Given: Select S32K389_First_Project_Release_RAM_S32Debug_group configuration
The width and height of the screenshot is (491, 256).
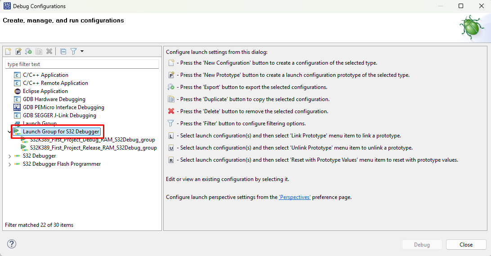Looking at the screenshot, I should coord(93,148).
